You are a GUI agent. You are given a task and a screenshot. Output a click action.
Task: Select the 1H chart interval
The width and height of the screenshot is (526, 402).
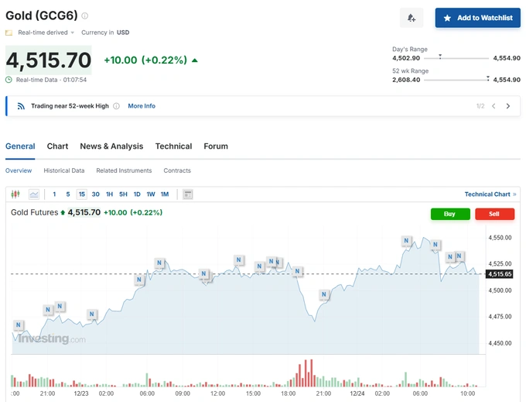coord(109,194)
